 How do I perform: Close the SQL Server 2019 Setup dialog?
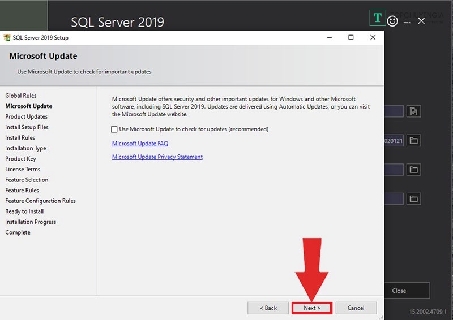click(373, 38)
